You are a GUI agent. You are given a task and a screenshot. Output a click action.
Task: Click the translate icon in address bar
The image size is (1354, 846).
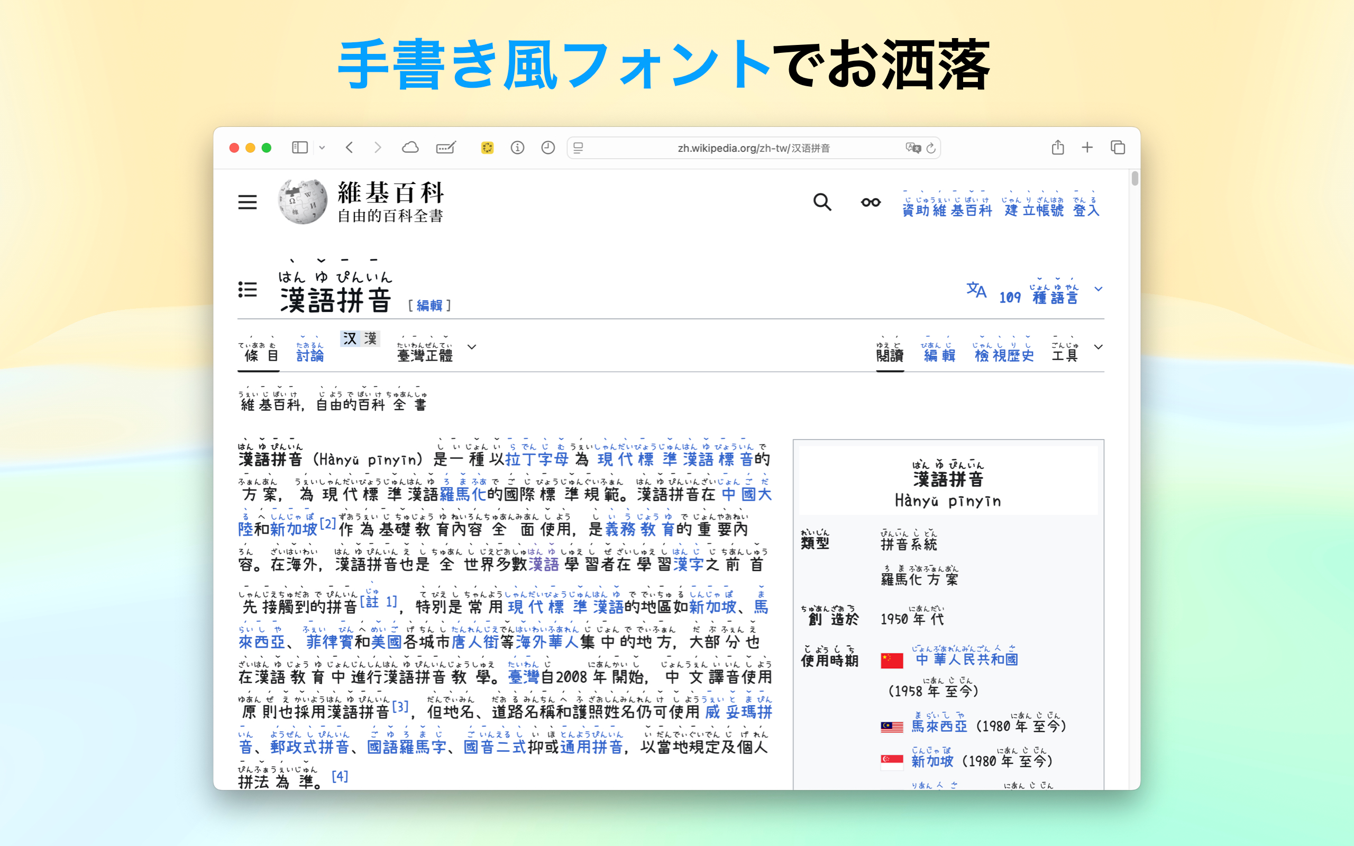tap(913, 148)
